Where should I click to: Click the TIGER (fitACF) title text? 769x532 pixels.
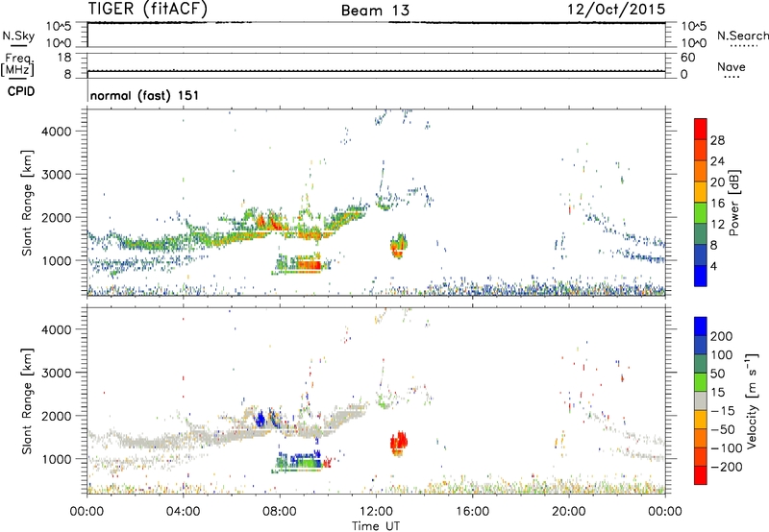click(148, 10)
